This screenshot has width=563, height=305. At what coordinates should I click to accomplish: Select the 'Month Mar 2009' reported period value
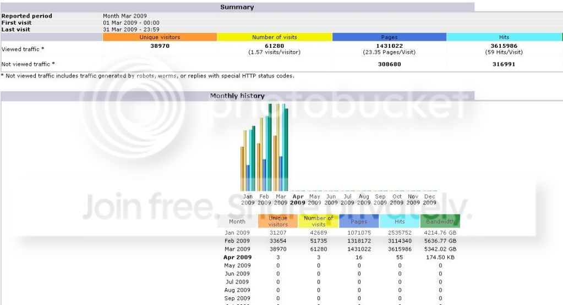click(x=124, y=16)
